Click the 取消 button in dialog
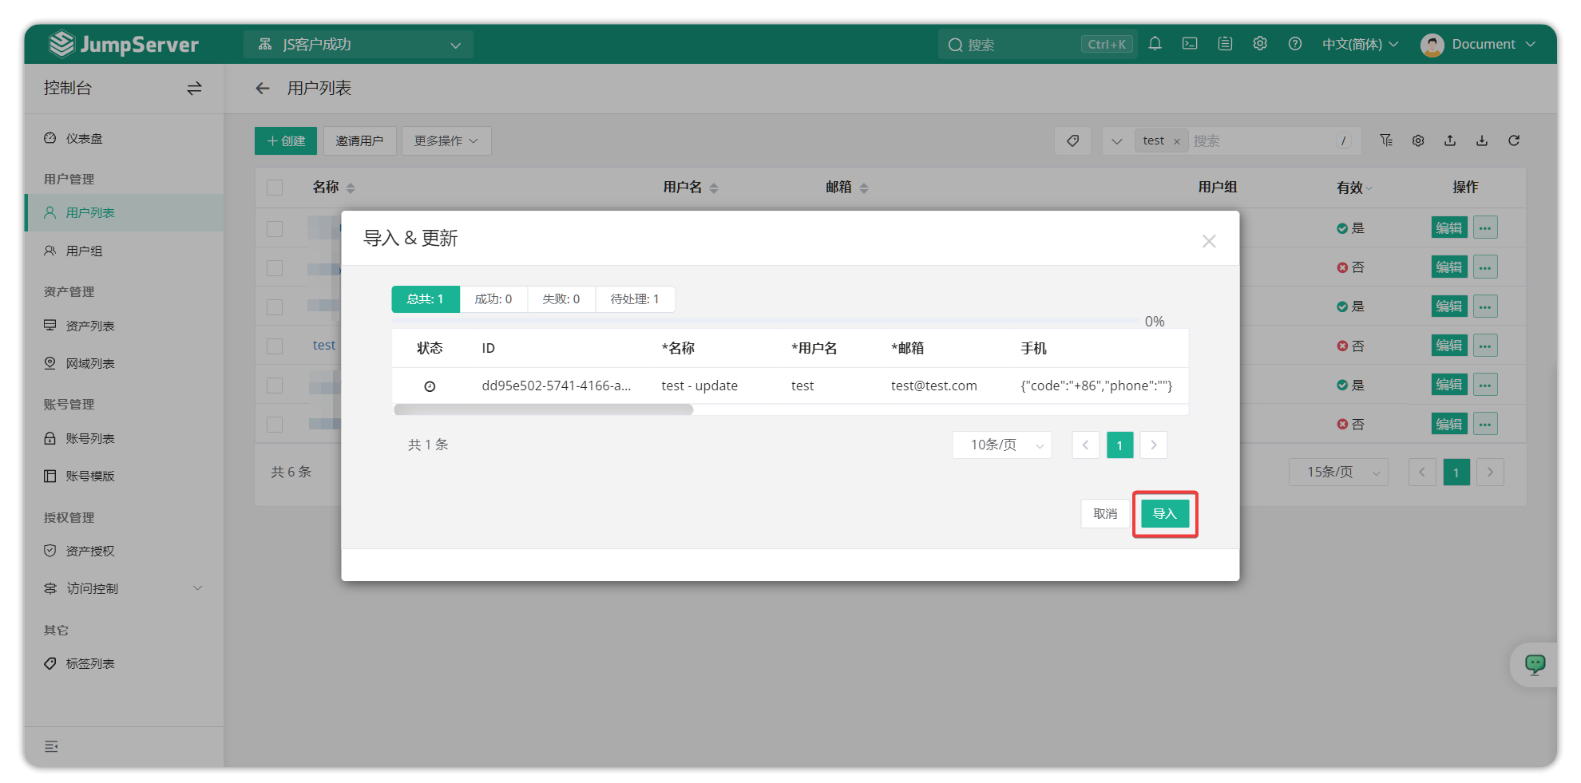 (x=1105, y=513)
